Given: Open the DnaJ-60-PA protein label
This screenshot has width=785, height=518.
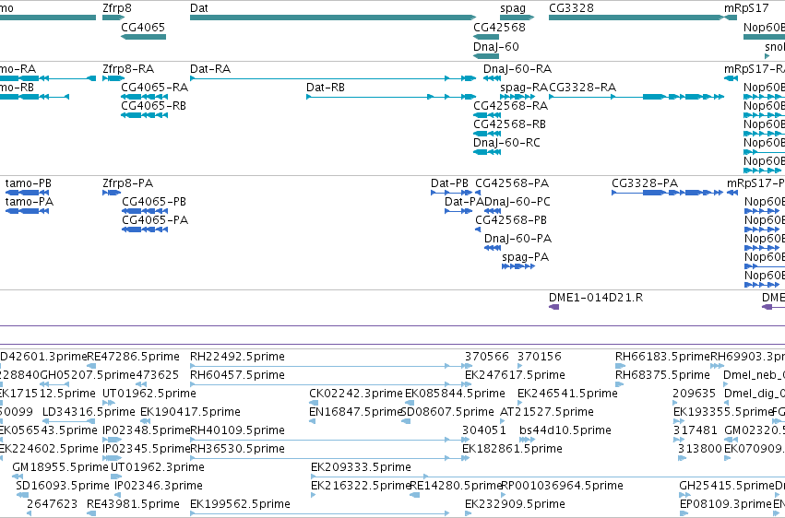Looking at the screenshot, I should coord(517,239).
